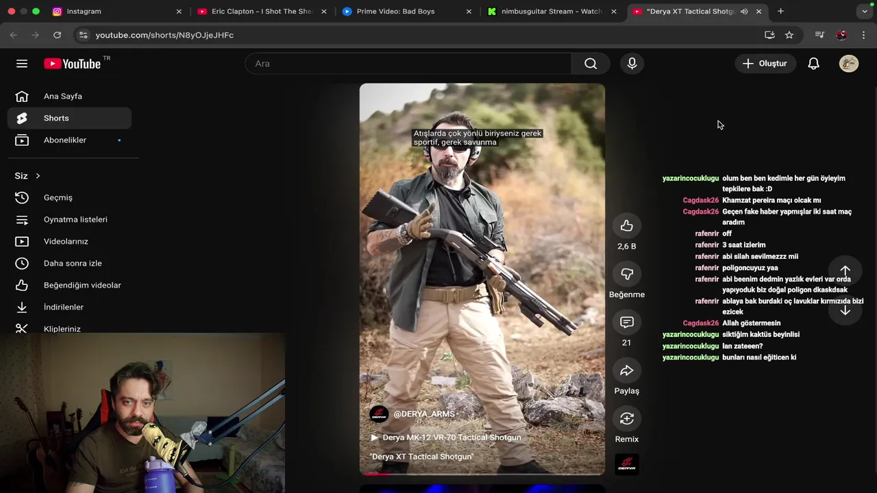The image size is (877, 493).
Task: Select Shorts in the sidebar
Action: click(x=69, y=118)
